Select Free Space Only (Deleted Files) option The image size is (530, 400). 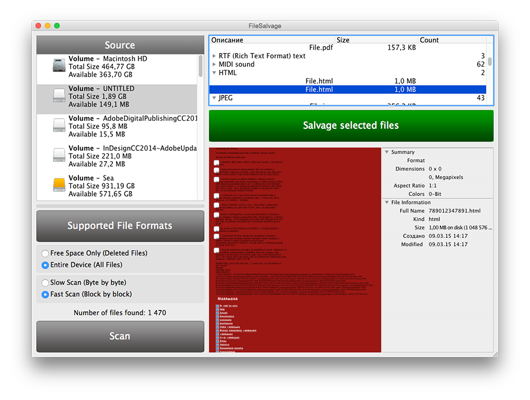(x=46, y=253)
